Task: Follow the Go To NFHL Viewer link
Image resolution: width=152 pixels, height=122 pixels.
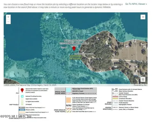Action: [136, 4]
